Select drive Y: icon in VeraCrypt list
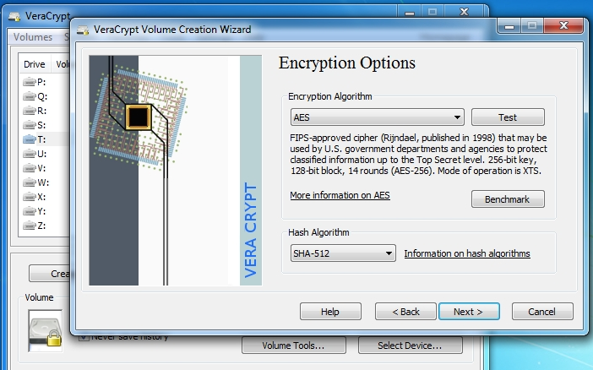The image size is (593, 370). 29,211
